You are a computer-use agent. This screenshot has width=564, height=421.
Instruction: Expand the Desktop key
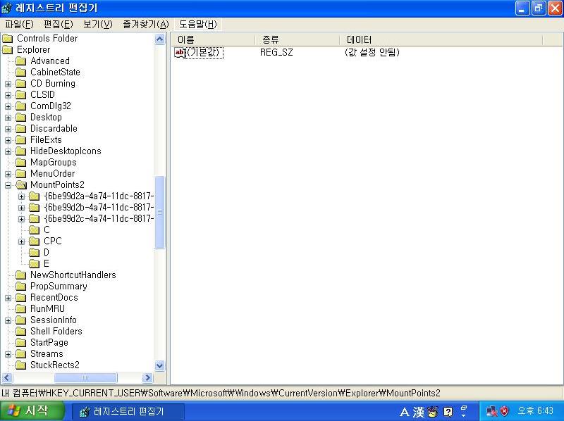pos(8,118)
